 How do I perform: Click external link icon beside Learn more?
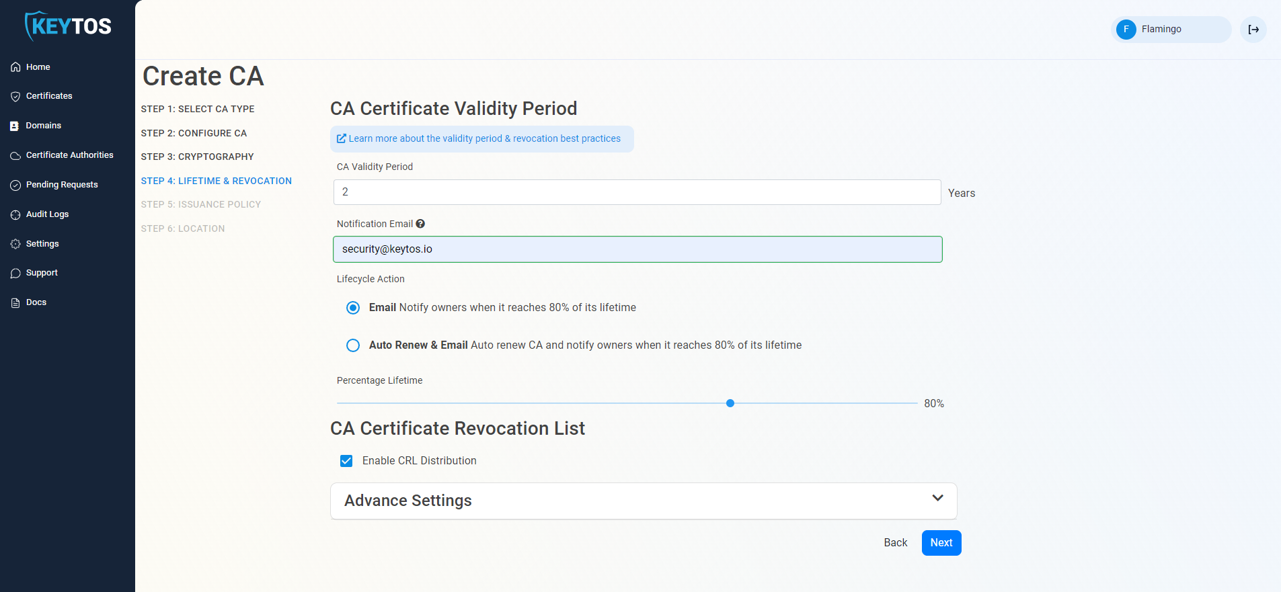[x=342, y=138]
